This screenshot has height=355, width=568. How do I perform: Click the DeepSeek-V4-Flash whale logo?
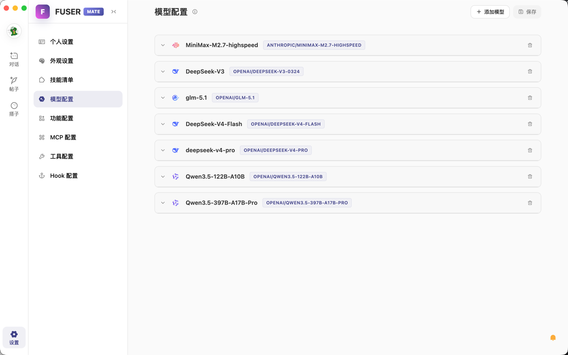pos(176,124)
